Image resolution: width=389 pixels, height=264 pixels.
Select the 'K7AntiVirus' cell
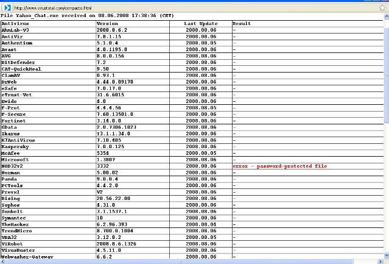point(48,140)
